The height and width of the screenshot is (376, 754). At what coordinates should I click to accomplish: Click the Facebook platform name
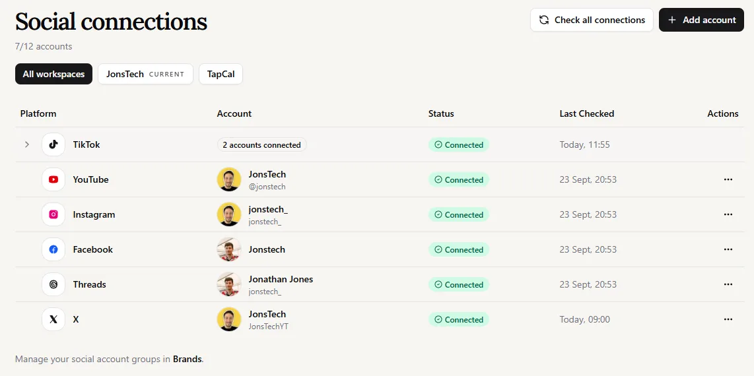(x=93, y=250)
